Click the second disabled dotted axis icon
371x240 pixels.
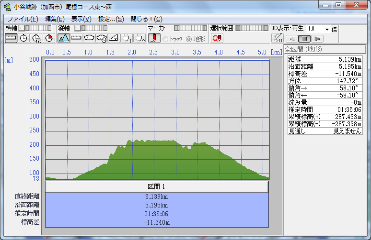(x=139, y=38)
